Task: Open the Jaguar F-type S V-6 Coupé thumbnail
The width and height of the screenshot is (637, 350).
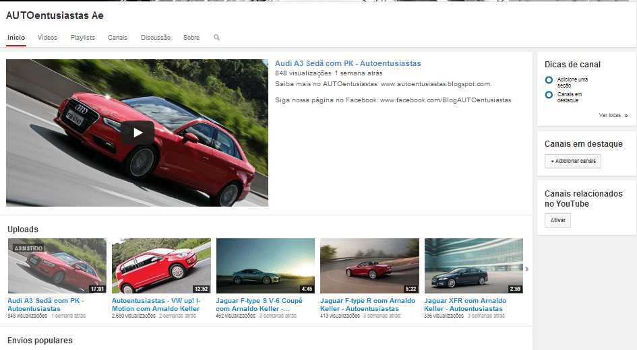Action: tap(265, 265)
